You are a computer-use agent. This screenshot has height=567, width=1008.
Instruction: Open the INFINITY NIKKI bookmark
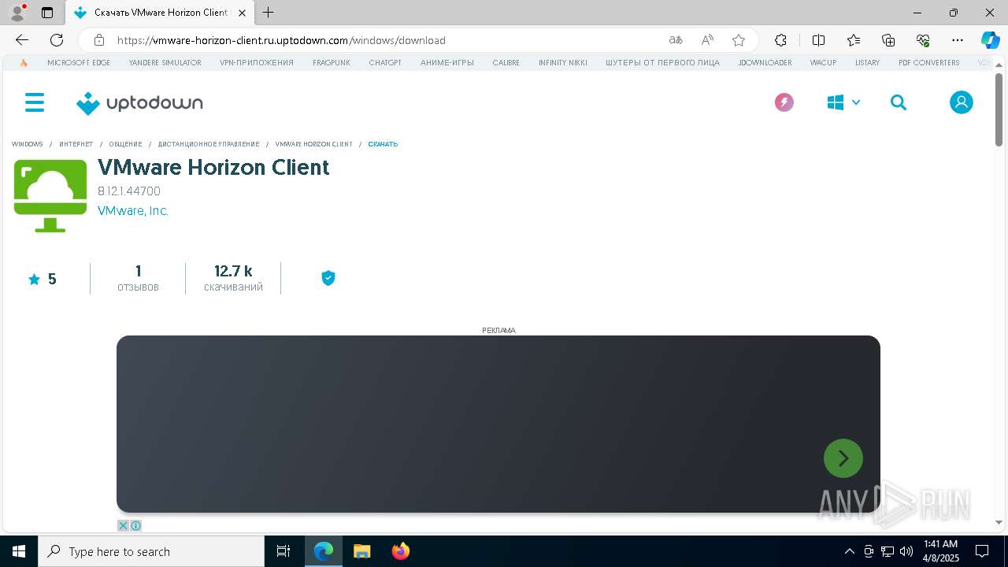pyautogui.click(x=563, y=63)
